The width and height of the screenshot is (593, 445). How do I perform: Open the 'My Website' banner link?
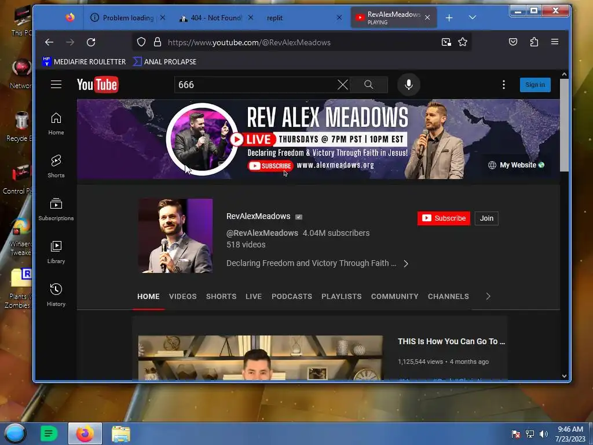click(x=516, y=165)
